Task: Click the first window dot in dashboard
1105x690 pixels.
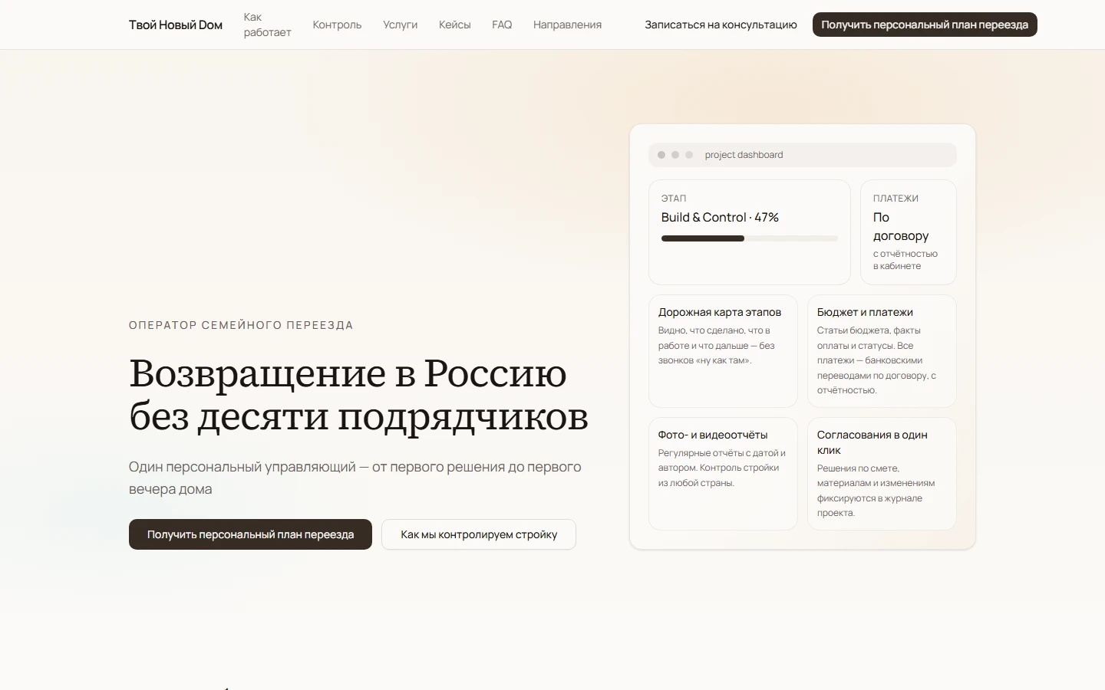Action: click(x=661, y=155)
